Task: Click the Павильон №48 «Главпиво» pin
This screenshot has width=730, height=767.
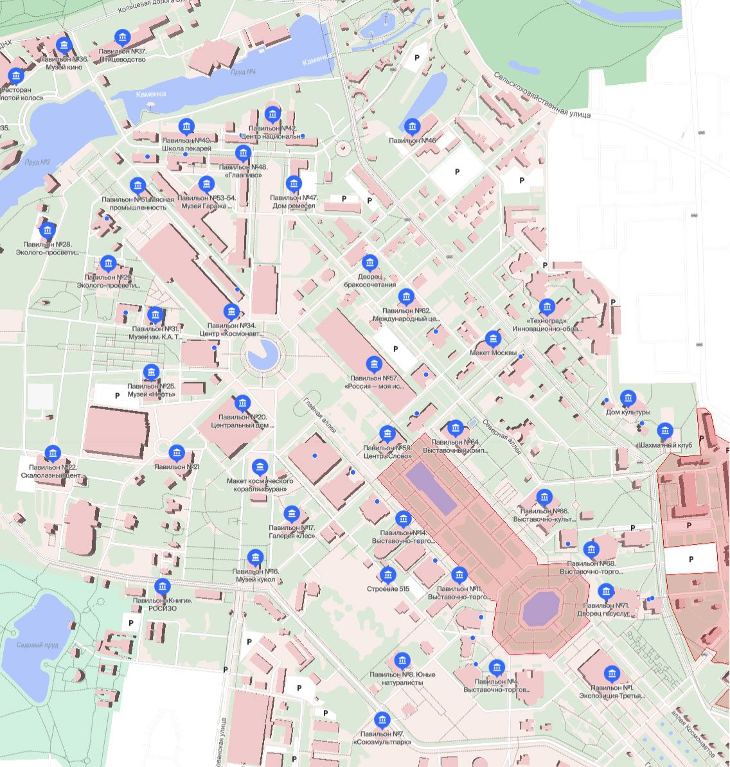Action: [x=242, y=153]
